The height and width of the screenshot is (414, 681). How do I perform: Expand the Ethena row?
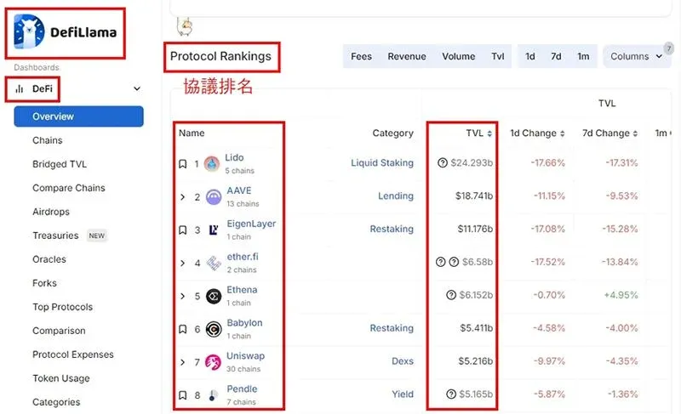pyautogui.click(x=182, y=296)
